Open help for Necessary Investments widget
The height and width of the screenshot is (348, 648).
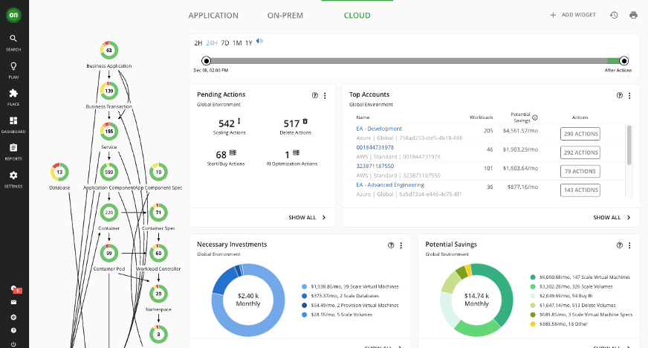coord(391,245)
